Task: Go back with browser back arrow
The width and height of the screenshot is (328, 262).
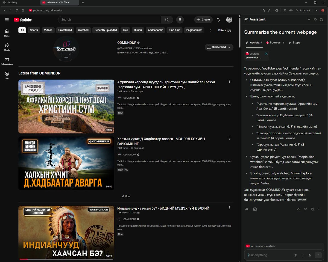Action: click(5, 10)
